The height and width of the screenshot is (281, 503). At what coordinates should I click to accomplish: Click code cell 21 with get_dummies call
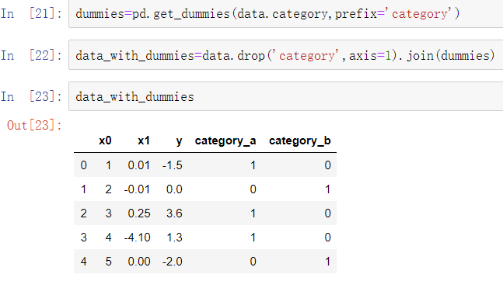pos(286,14)
